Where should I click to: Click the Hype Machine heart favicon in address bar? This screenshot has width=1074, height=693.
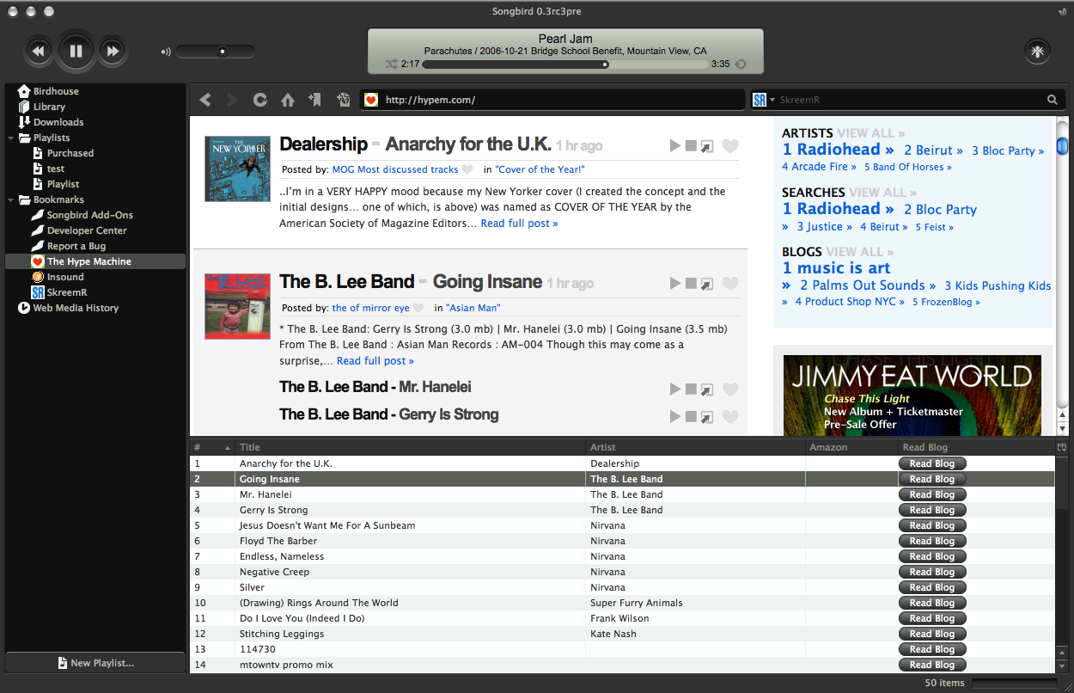click(x=371, y=100)
